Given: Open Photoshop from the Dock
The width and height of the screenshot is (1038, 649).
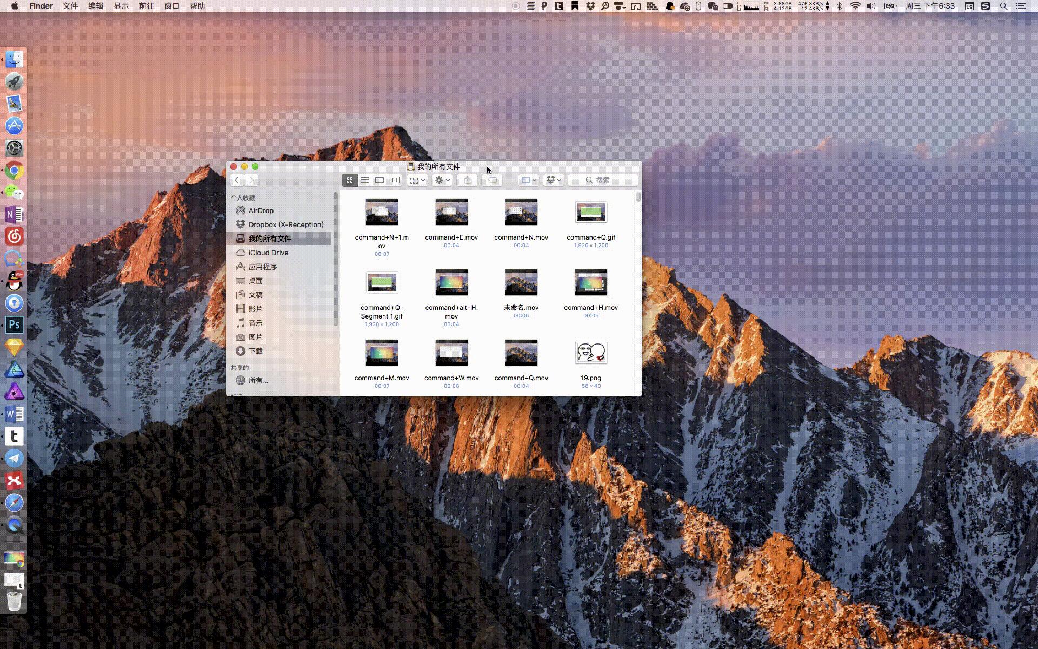Looking at the screenshot, I should coord(14,325).
